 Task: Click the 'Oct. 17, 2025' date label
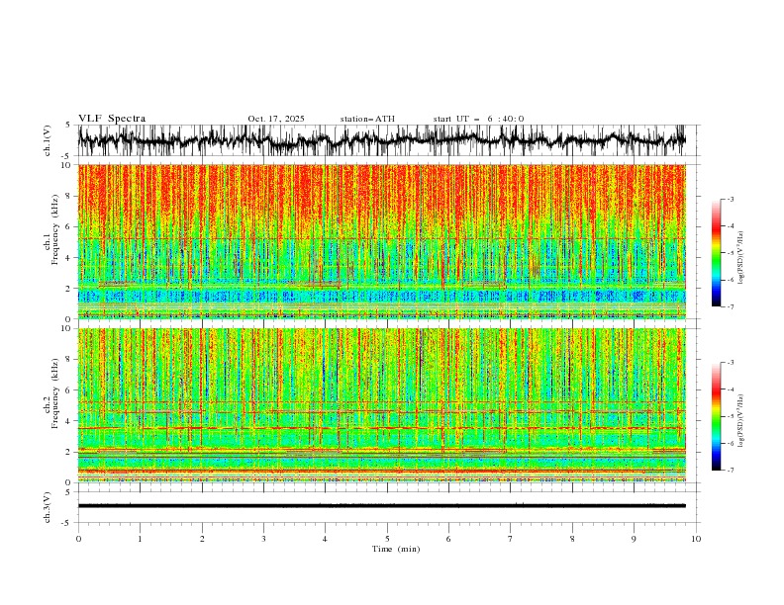(276, 119)
